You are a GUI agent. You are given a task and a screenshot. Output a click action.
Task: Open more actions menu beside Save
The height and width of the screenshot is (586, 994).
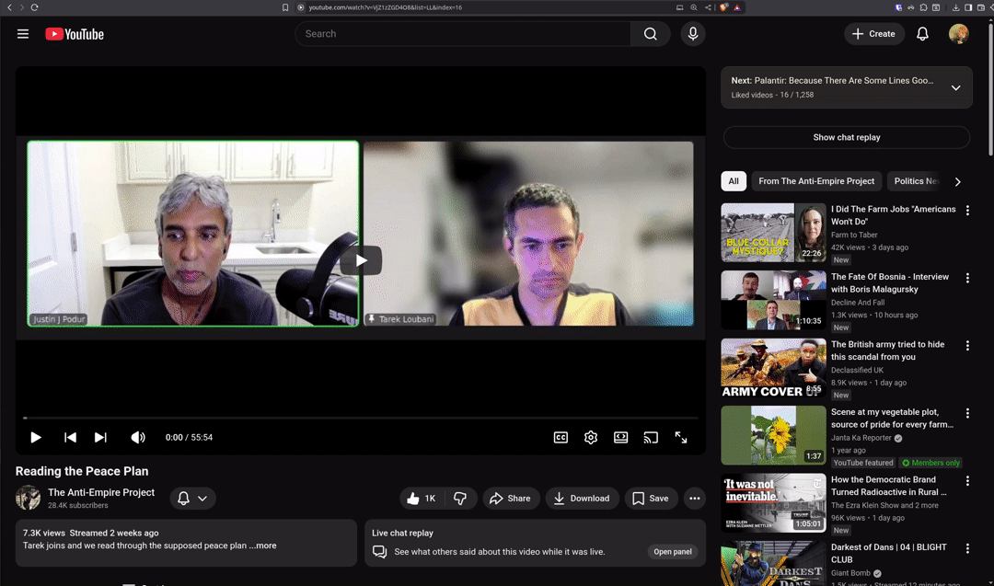click(x=695, y=499)
